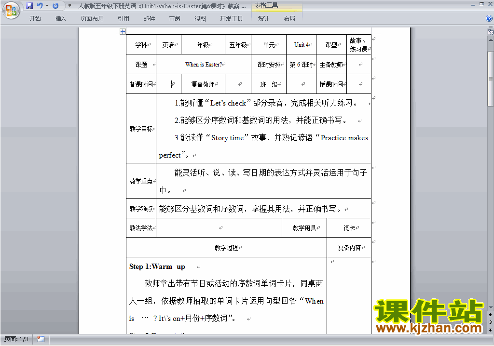Click the Unit 4 table cell
The width and height of the screenshot is (494, 346).
302,45
